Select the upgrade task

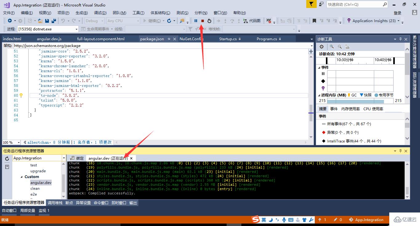[38, 171]
